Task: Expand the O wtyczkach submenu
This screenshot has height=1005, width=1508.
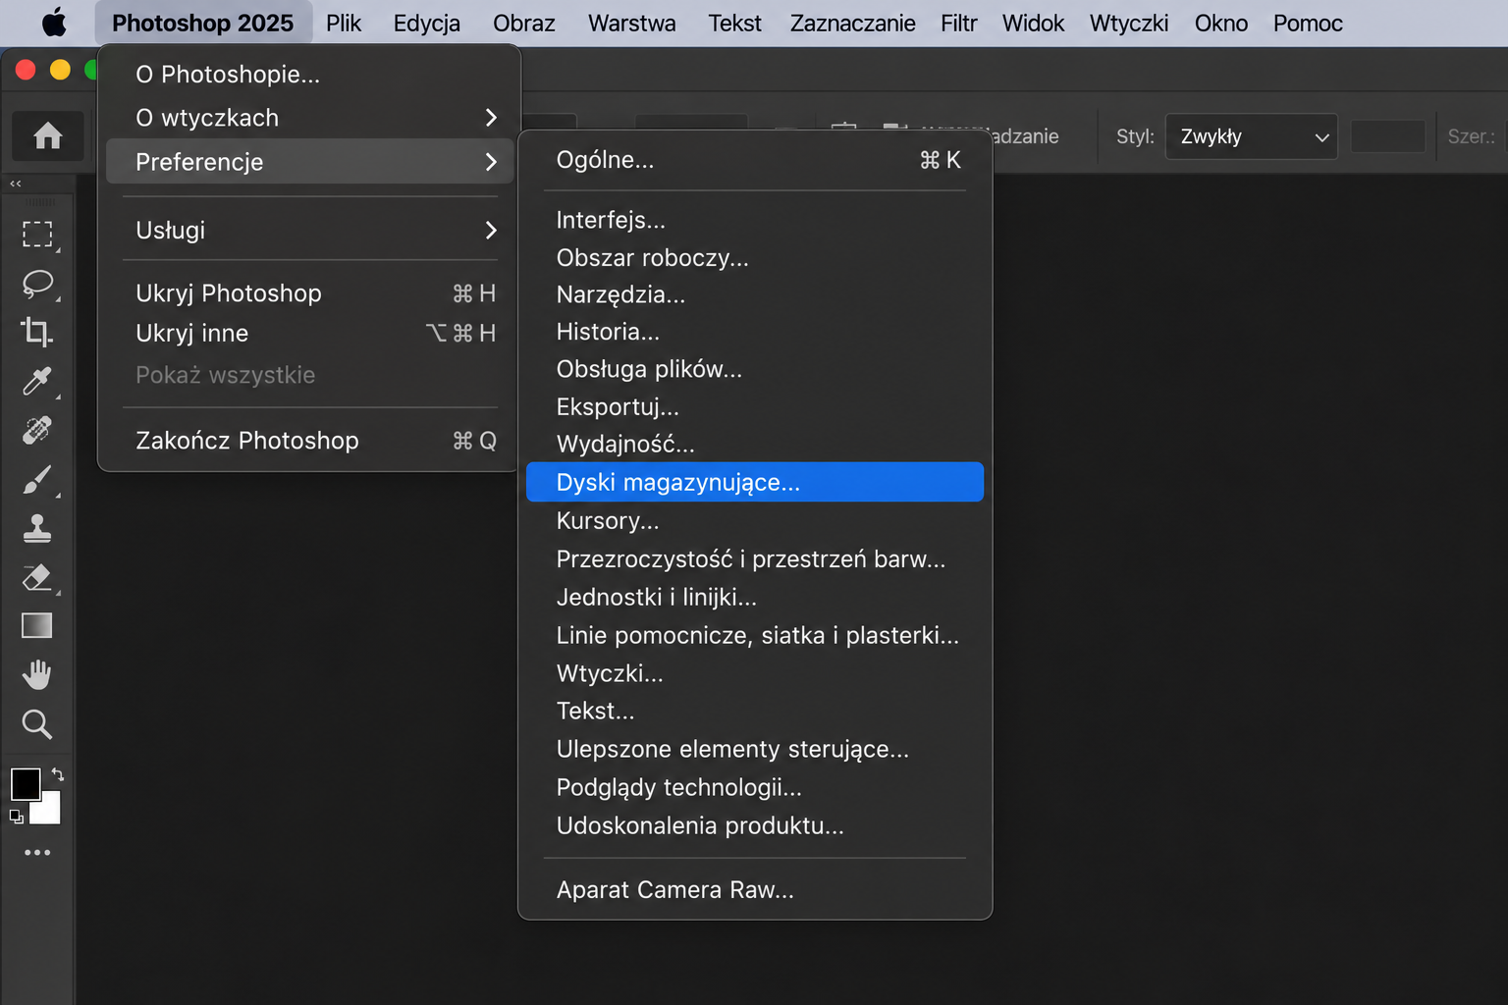Action: coord(310,118)
